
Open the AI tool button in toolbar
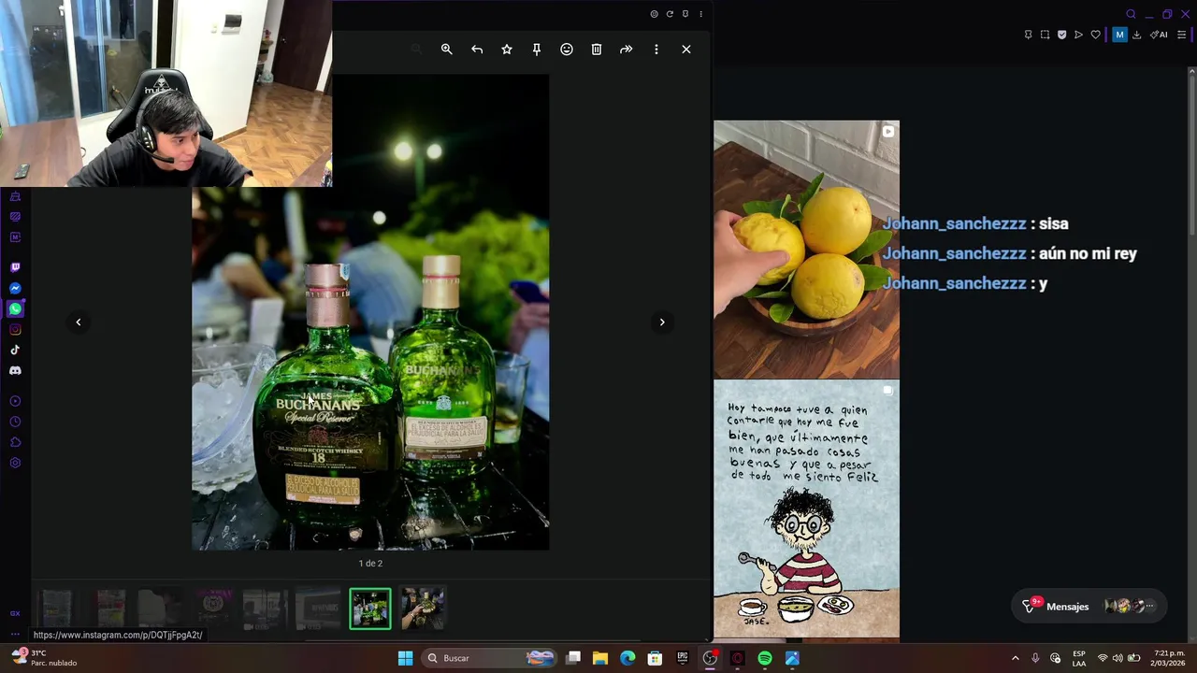[1159, 35]
